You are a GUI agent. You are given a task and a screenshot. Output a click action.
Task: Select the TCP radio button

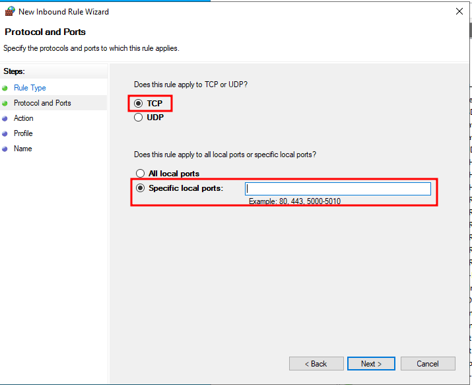click(x=138, y=104)
